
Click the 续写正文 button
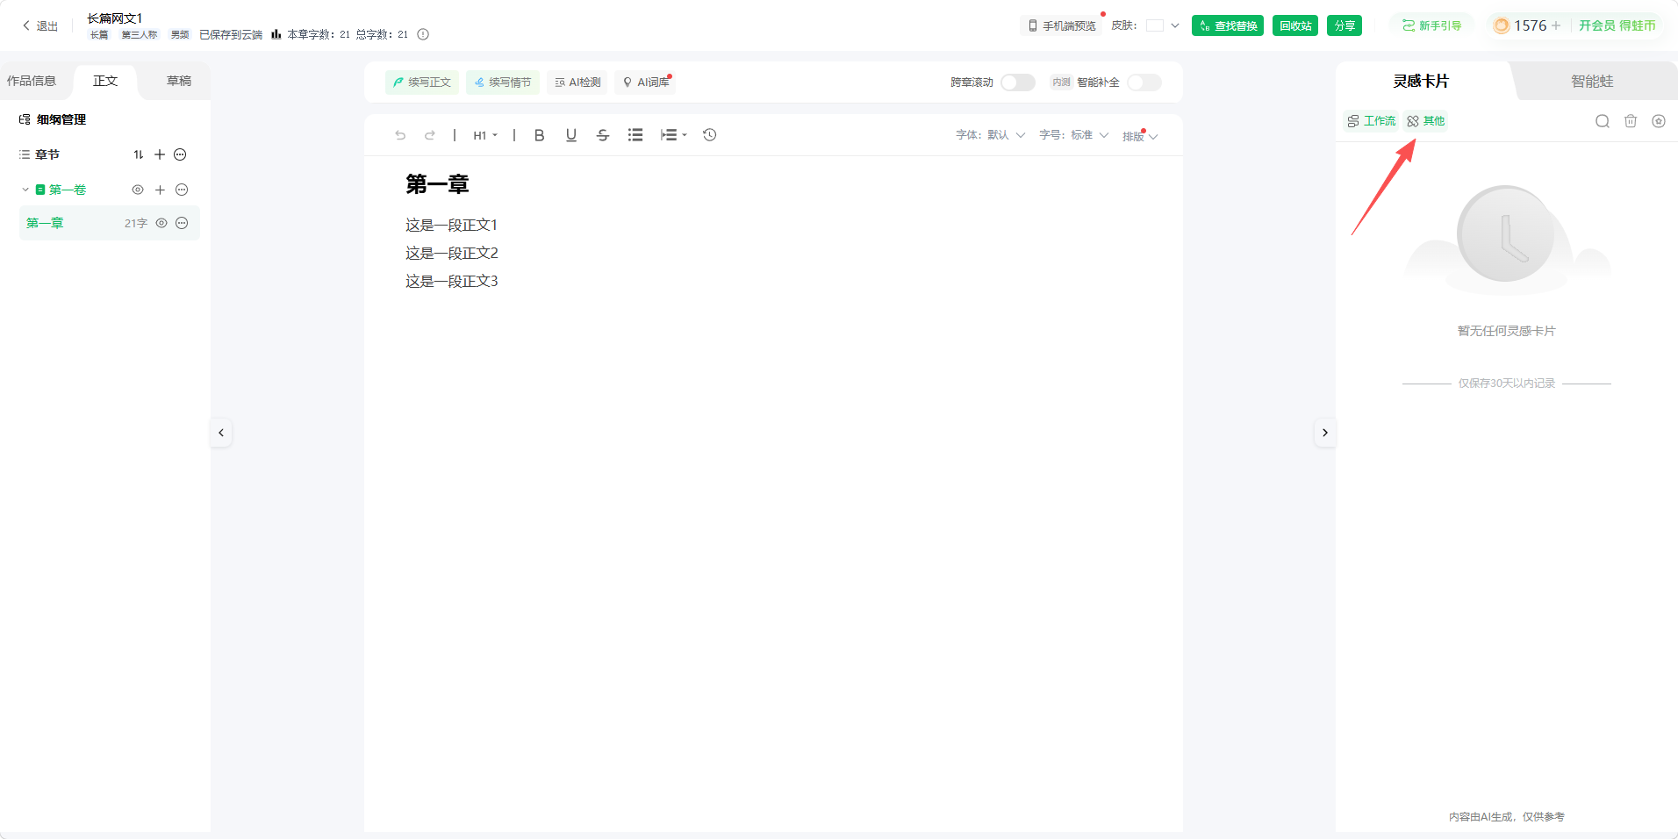422,82
